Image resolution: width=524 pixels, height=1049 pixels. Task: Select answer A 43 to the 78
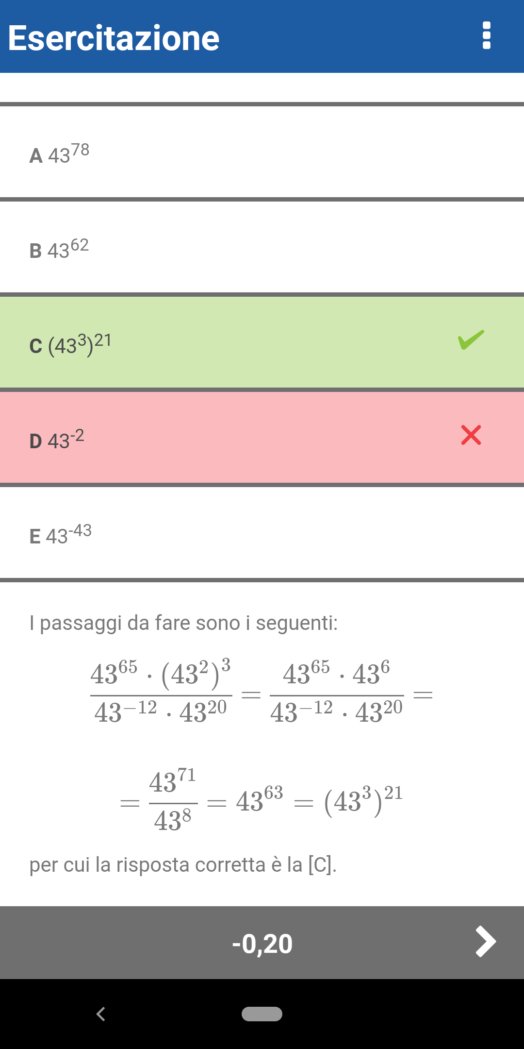[x=262, y=152]
